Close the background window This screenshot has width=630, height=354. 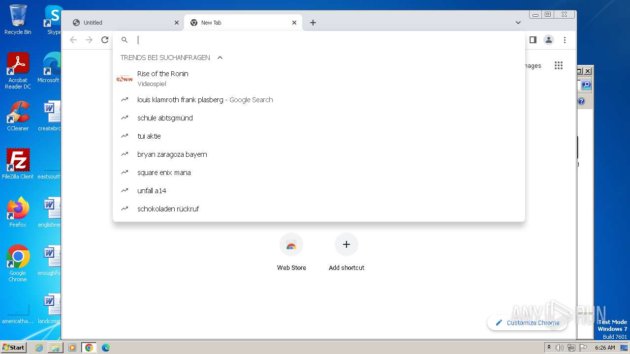coord(588,71)
